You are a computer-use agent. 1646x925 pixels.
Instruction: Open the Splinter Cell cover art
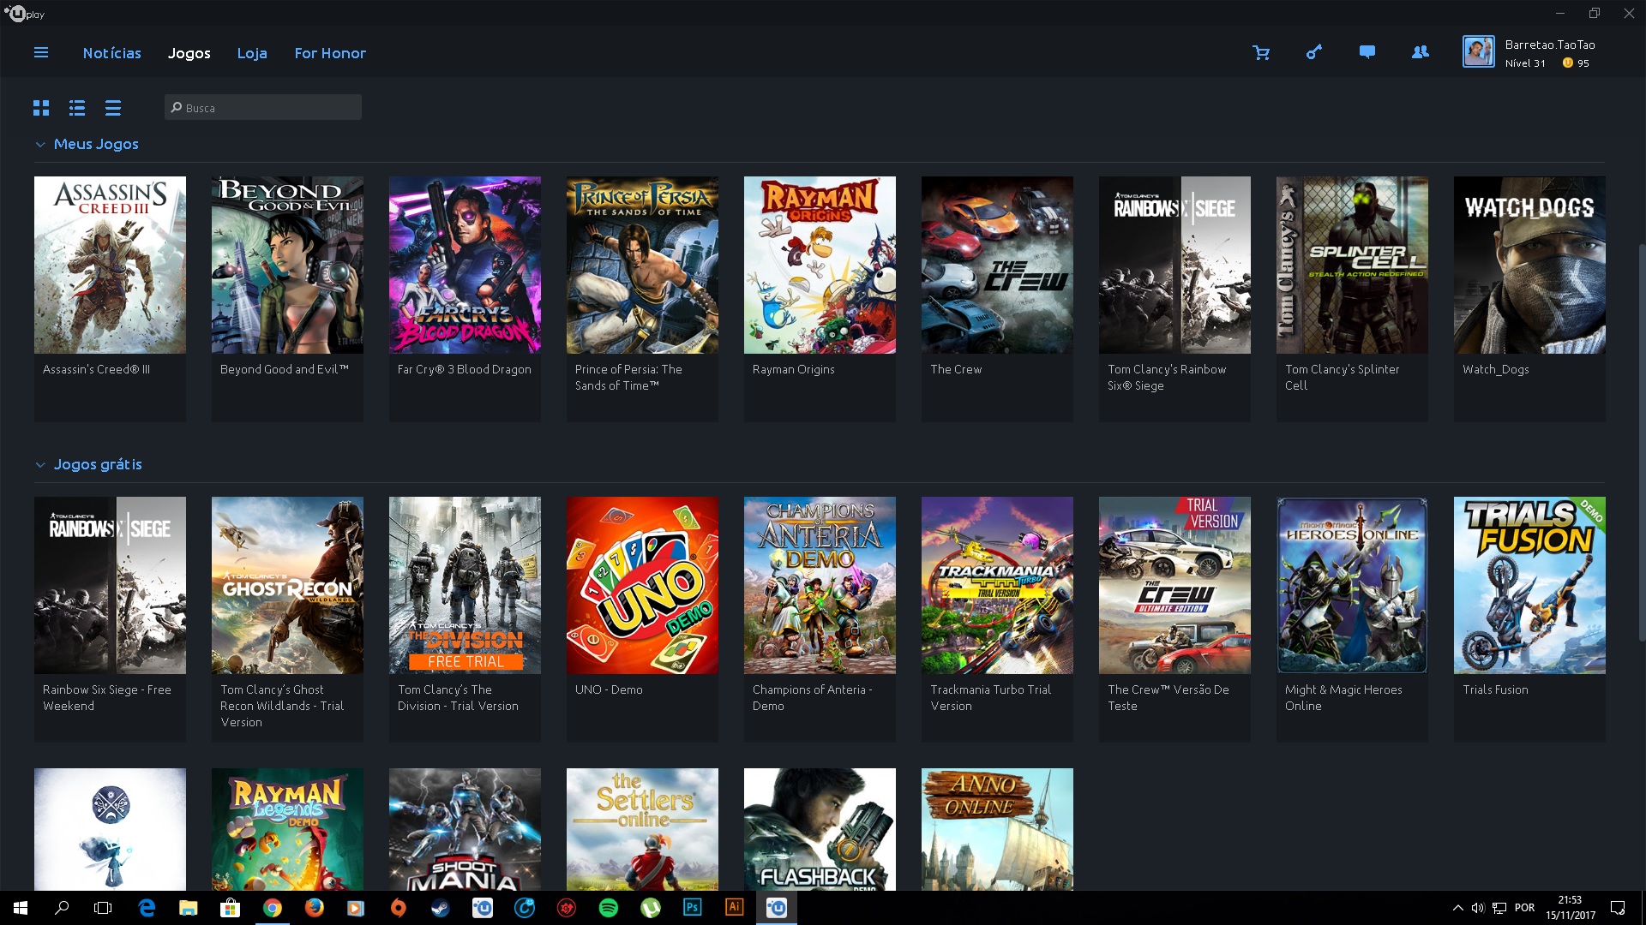coord(1352,265)
